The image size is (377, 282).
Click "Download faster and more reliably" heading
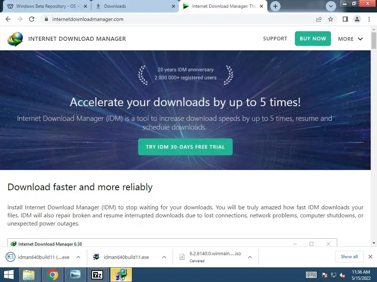pos(80,187)
